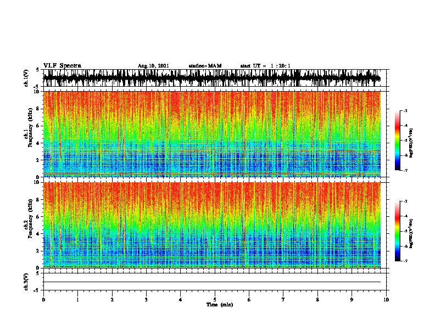Click the "-7" value on the ch.2 color scale
This screenshot has height=336, width=435.
pyautogui.click(x=405, y=261)
